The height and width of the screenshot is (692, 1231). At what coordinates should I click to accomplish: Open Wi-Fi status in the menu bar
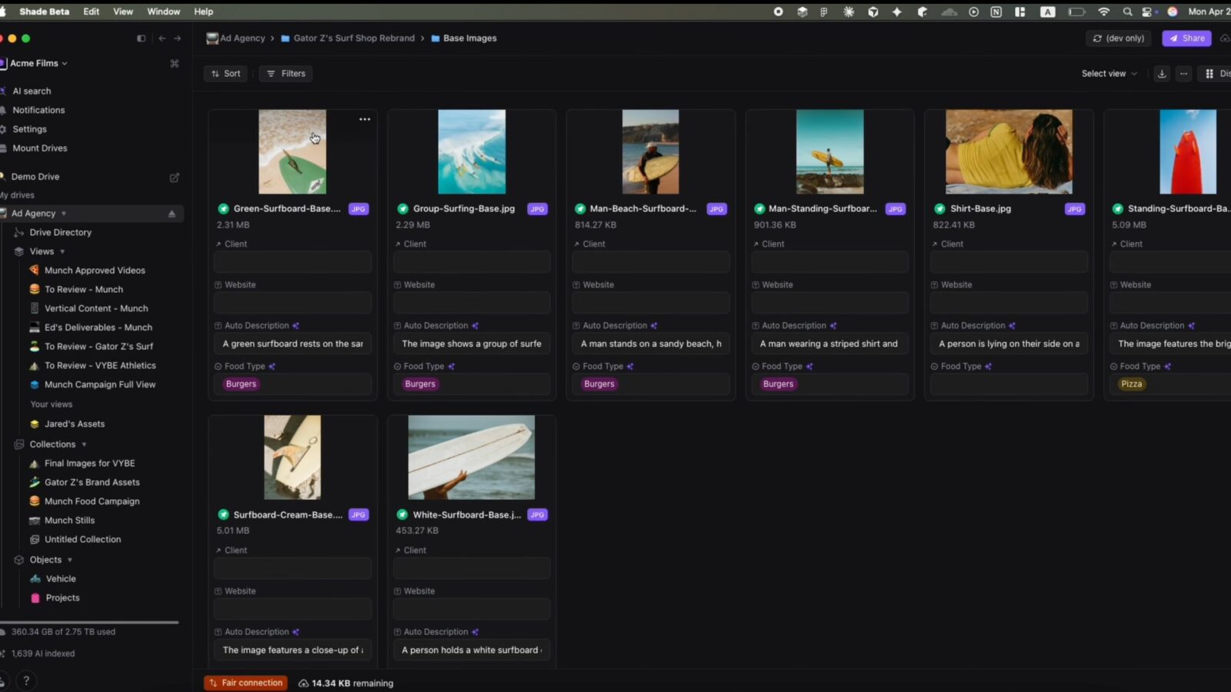(1104, 12)
